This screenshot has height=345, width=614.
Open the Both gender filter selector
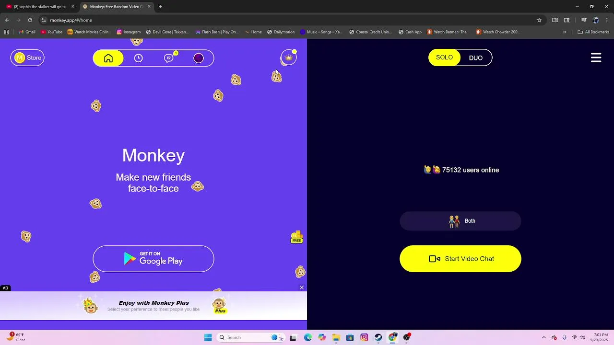[460, 221]
